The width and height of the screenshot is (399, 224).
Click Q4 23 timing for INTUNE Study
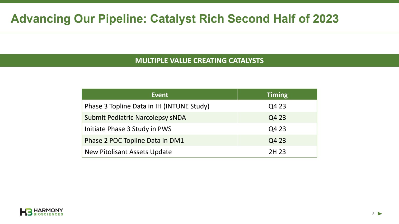[277, 106]
